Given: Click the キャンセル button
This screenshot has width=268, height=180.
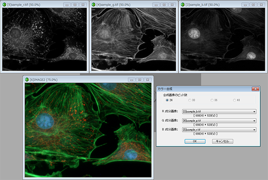Looking at the screenshot, I should [x=222, y=141].
